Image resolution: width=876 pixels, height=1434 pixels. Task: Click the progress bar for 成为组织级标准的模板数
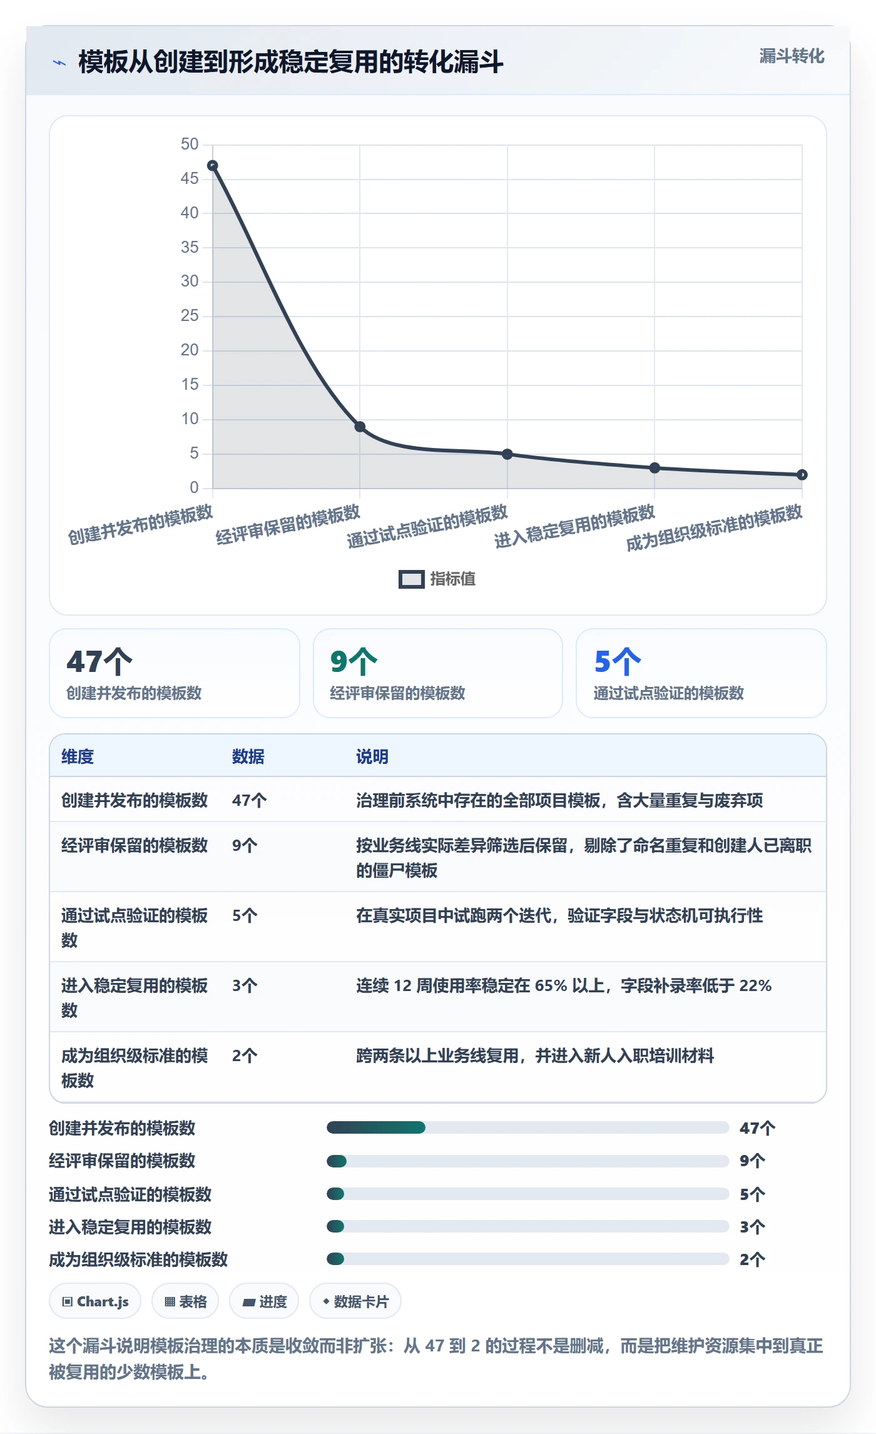(527, 1259)
